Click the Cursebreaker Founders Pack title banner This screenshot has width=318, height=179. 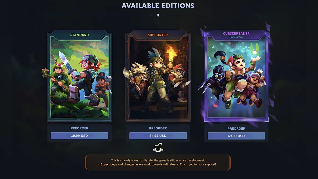pos(236,35)
